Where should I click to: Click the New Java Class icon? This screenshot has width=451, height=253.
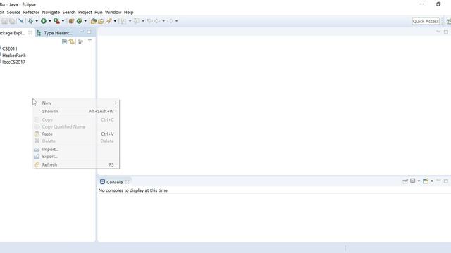coord(79,21)
